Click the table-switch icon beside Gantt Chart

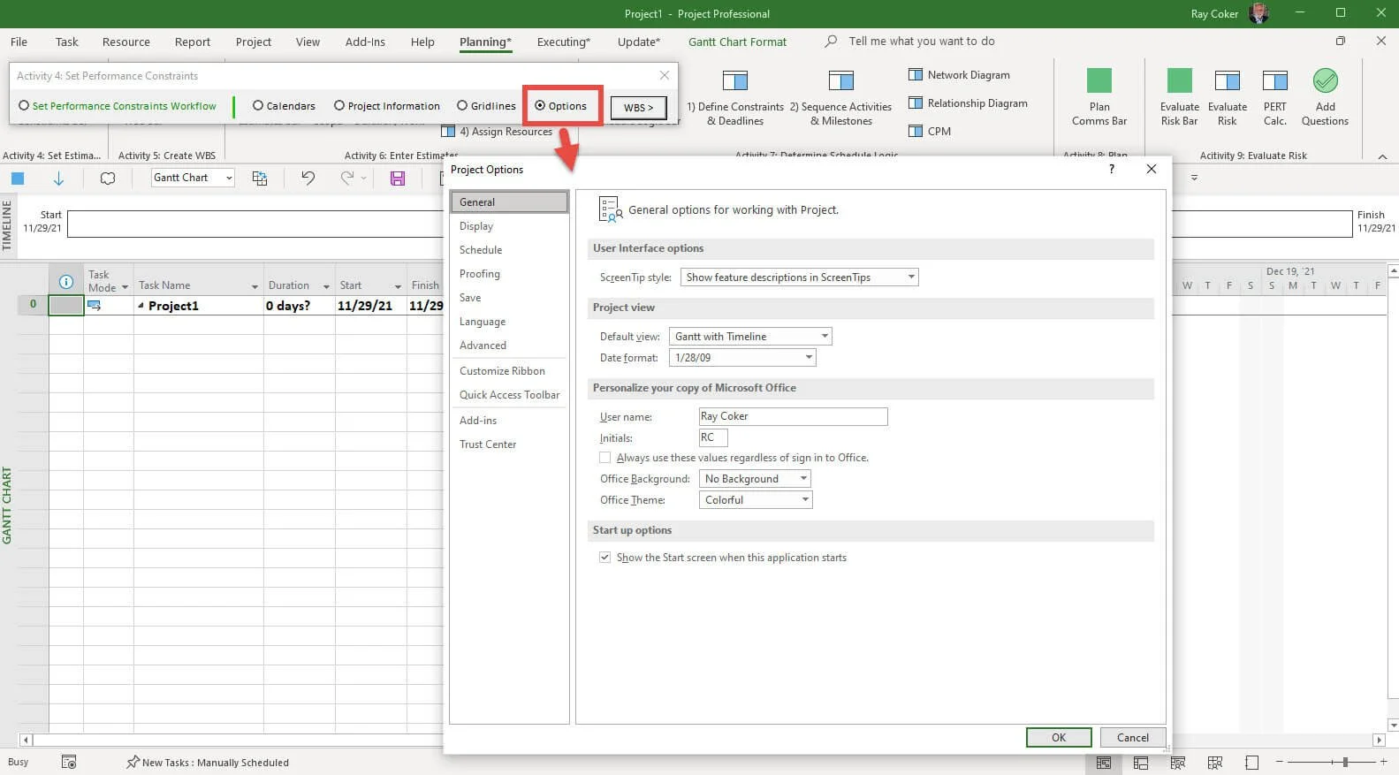click(260, 178)
